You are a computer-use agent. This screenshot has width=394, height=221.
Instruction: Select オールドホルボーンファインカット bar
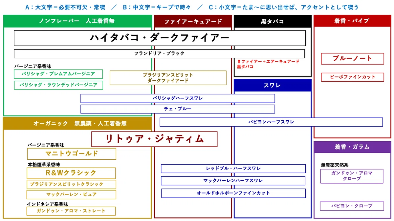click(x=233, y=193)
